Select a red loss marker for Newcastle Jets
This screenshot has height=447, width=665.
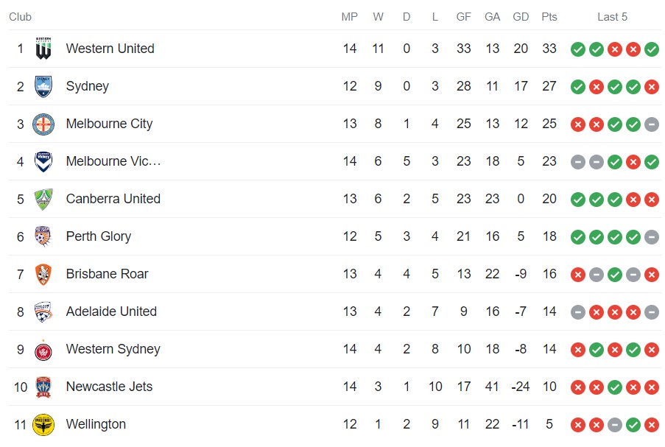tap(577, 387)
